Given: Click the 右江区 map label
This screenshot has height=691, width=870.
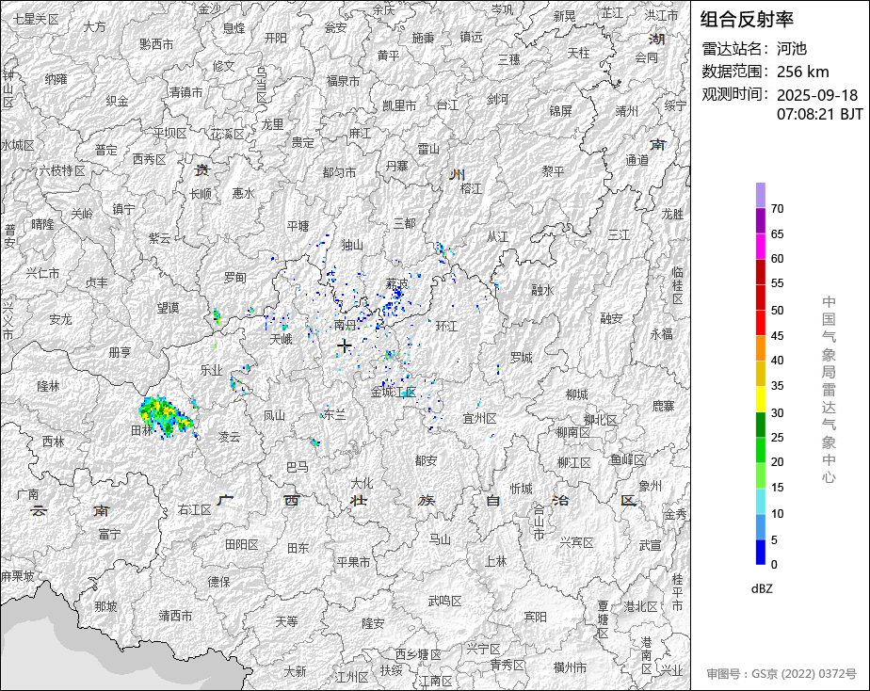Looking at the screenshot, I should coord(194,509).
